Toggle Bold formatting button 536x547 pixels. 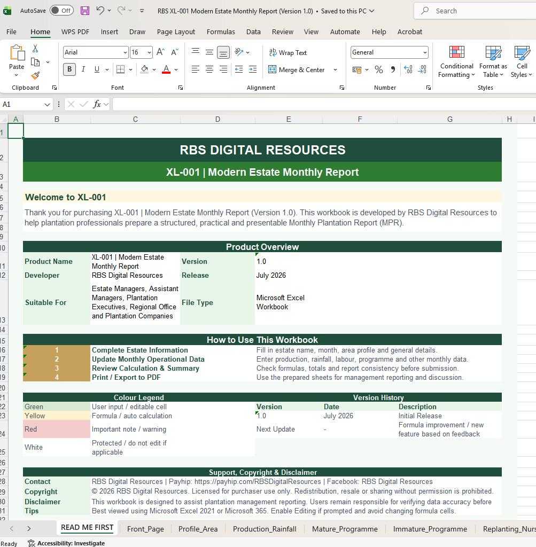[x=69, y=69]
